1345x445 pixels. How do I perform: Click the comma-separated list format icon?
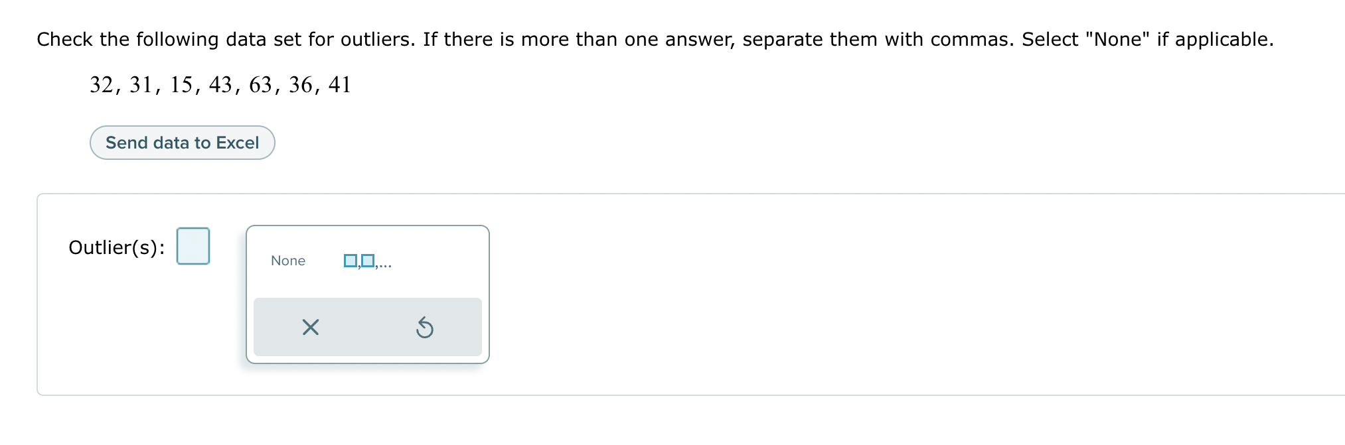[366, 261]
